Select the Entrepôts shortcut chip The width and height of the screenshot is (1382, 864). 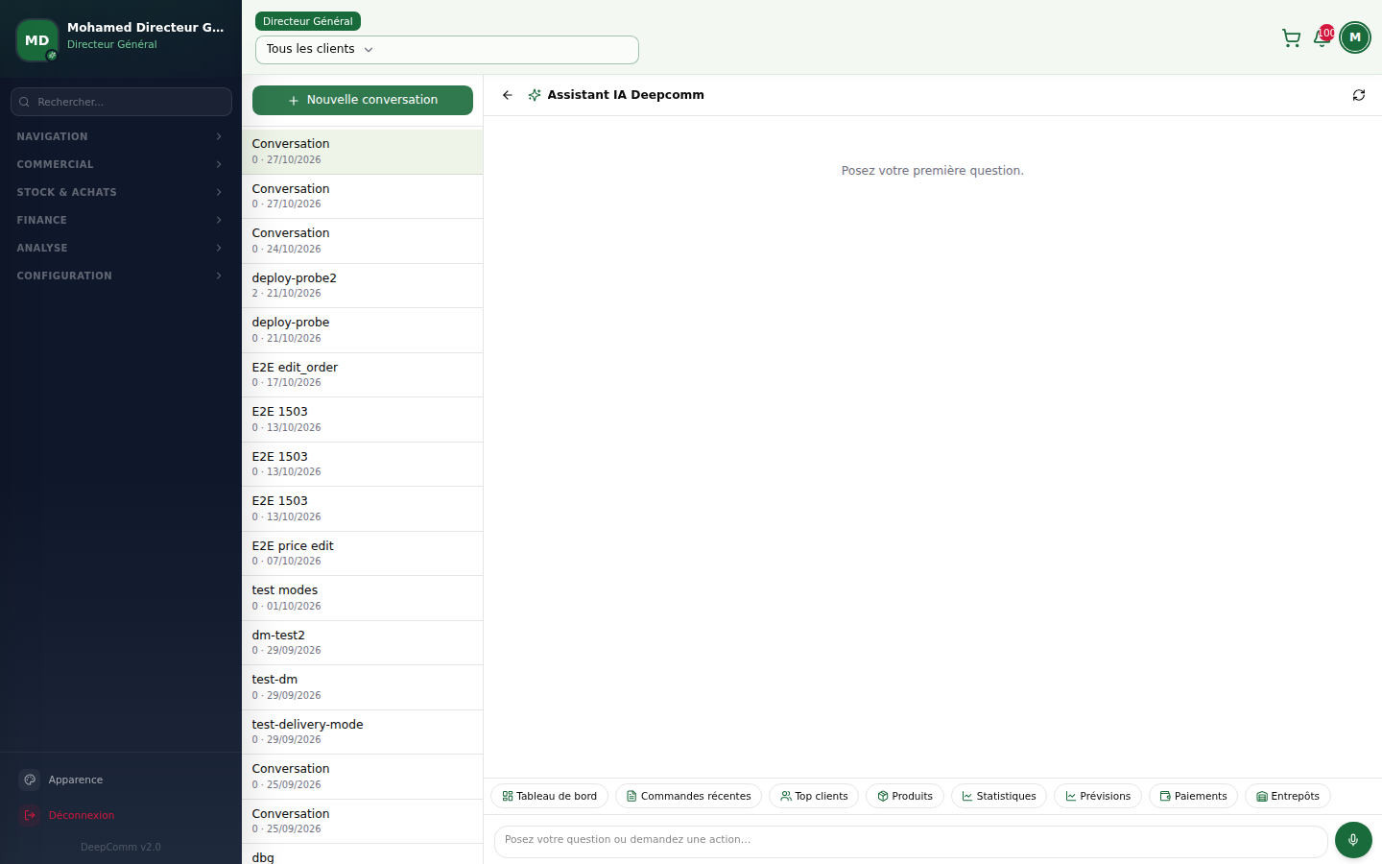tap(1288, 796)
